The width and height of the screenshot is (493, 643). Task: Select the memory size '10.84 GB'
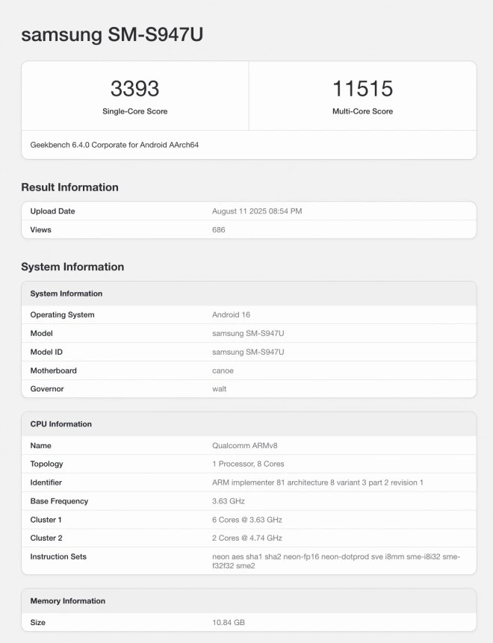pos(229,622)
